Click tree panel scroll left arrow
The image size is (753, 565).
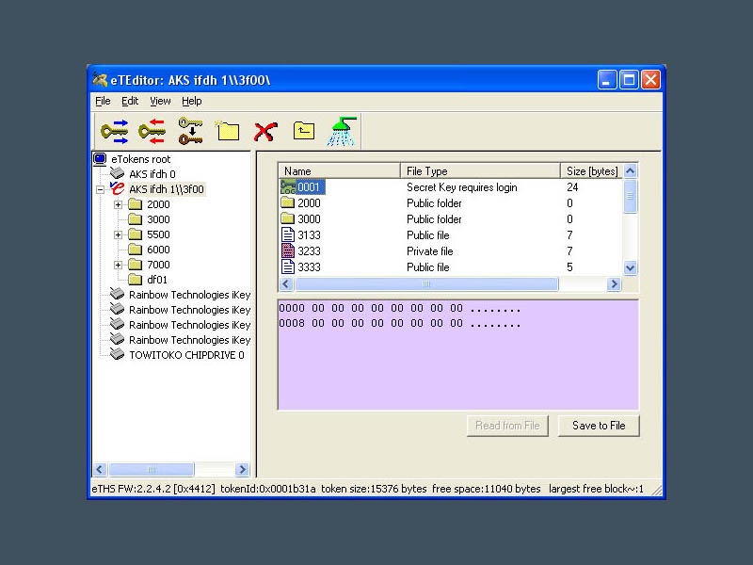[100, 469]
